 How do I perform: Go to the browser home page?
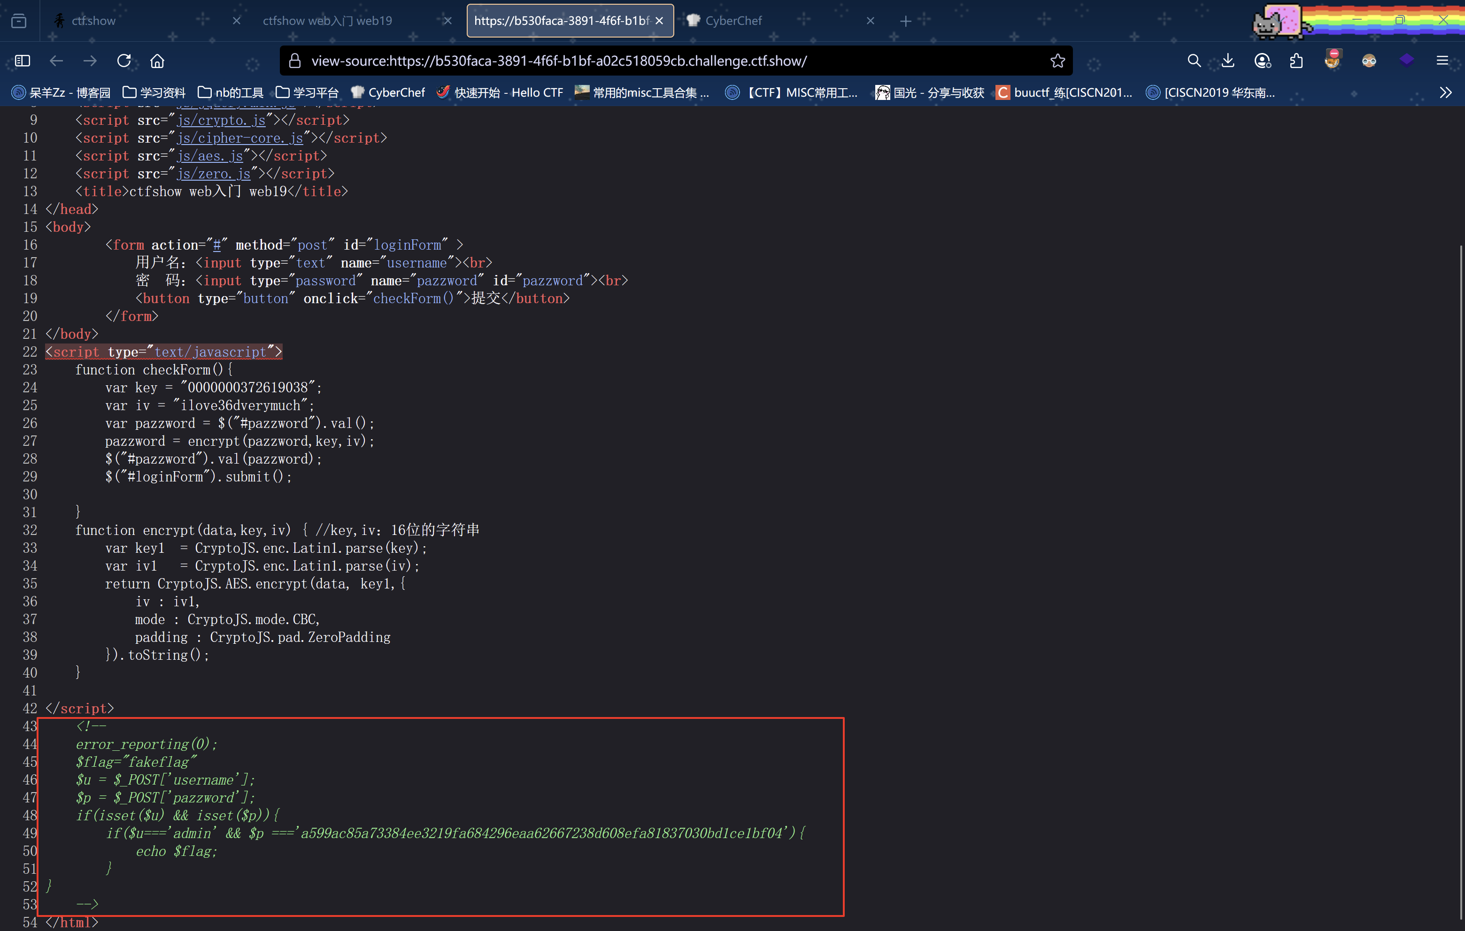pos(157,61)
